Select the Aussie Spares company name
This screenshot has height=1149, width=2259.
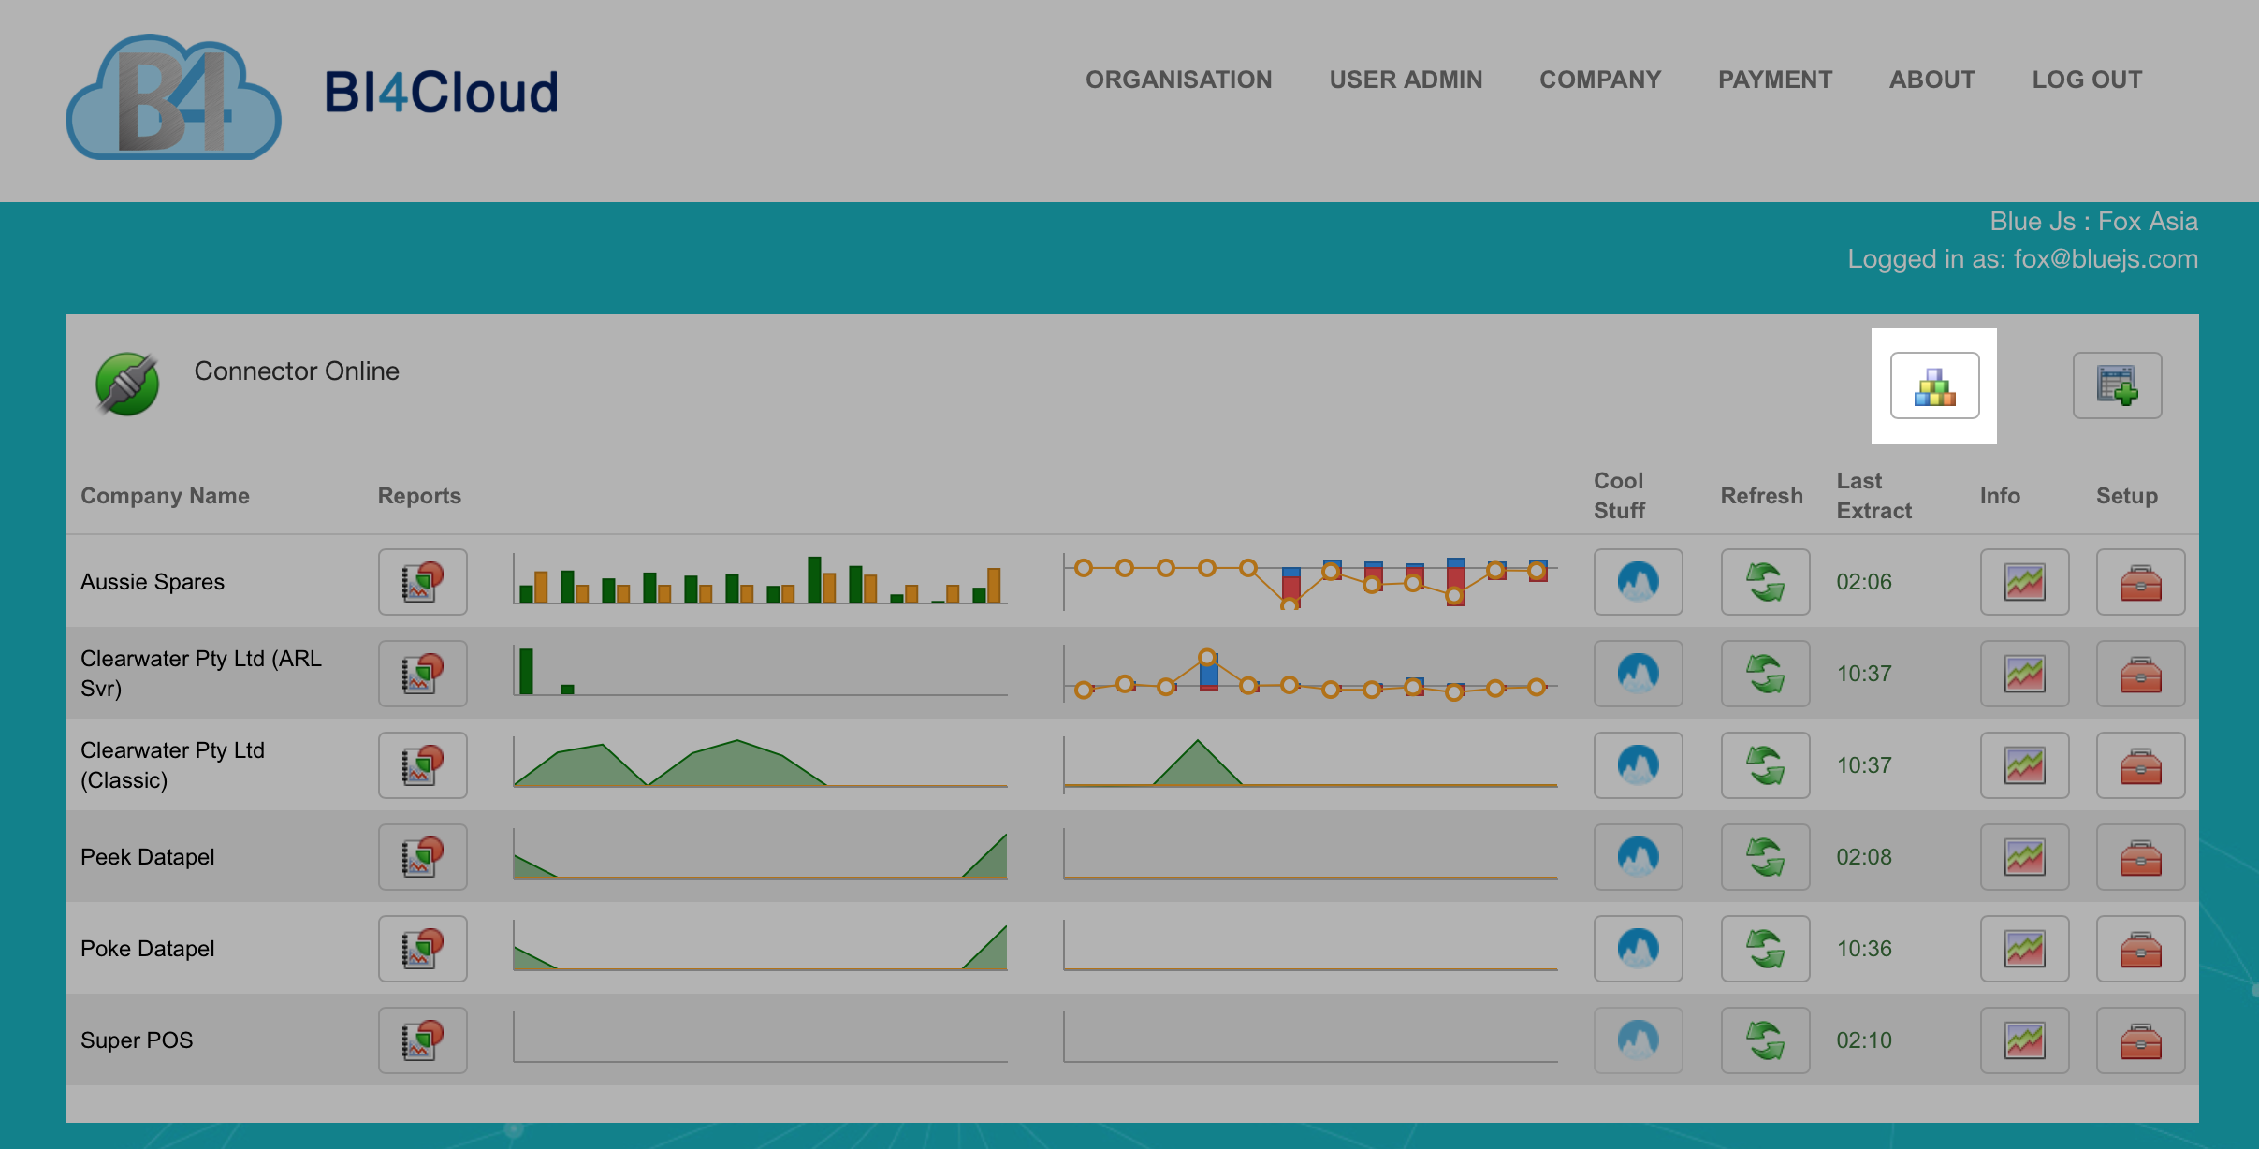coord(153,582)
